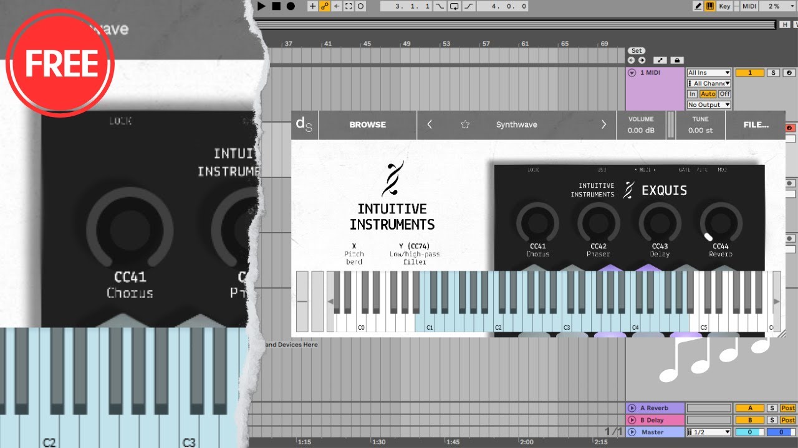Collapse the 1 MIDI track
798x448 pixels.
coord(632,73)
